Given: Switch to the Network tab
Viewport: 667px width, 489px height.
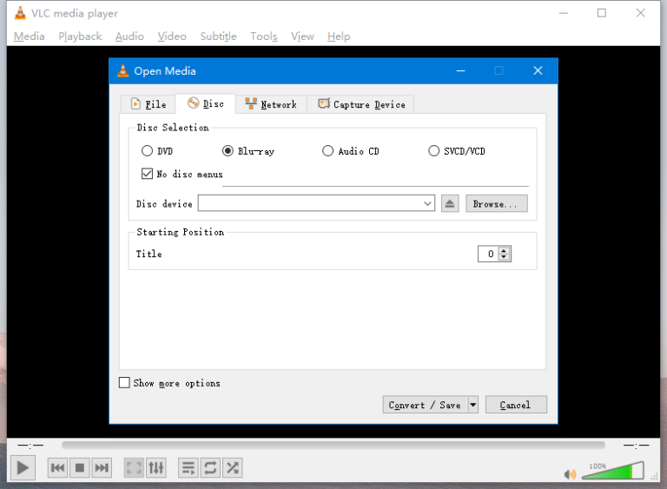Looking at the screenshot, I should (271, 104).
